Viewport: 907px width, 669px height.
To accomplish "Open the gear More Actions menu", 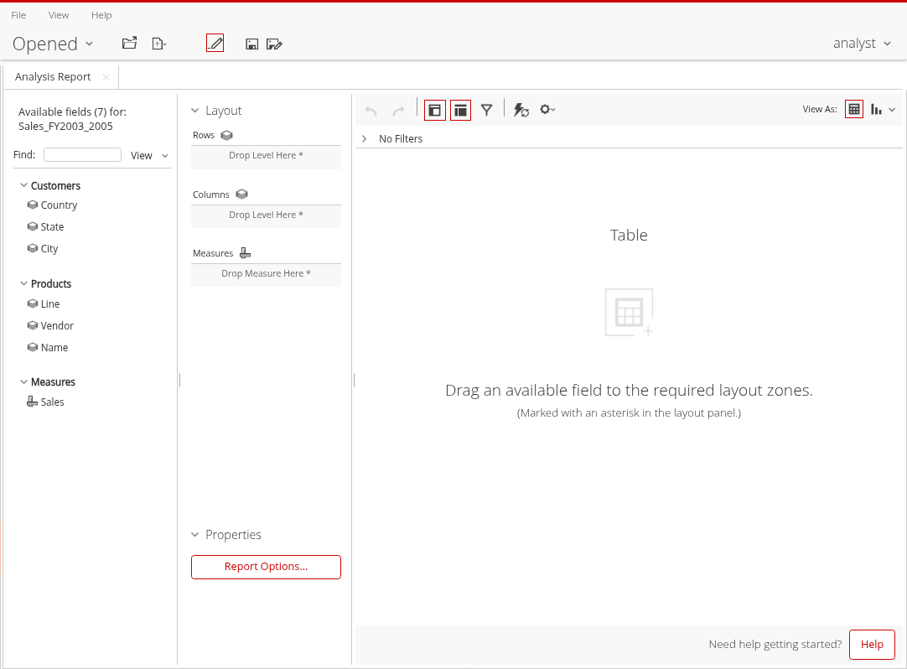I will pyautogui.click(x=547, y=110).
